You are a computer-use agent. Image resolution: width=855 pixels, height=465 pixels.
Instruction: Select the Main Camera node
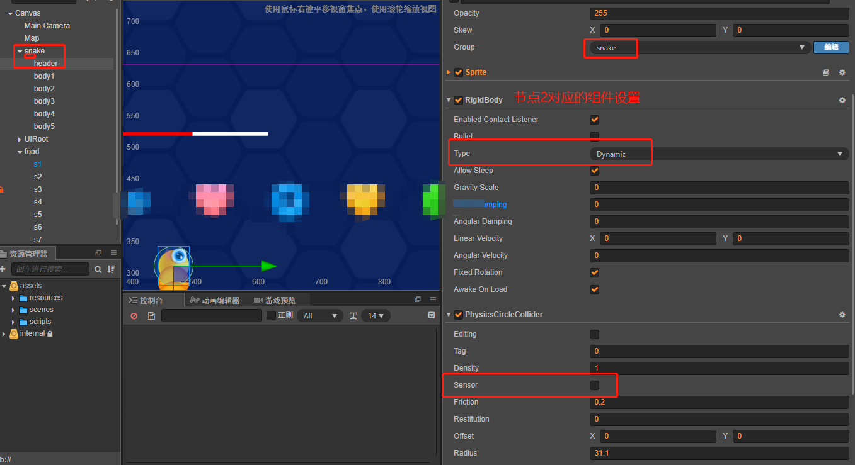(47, 26)
